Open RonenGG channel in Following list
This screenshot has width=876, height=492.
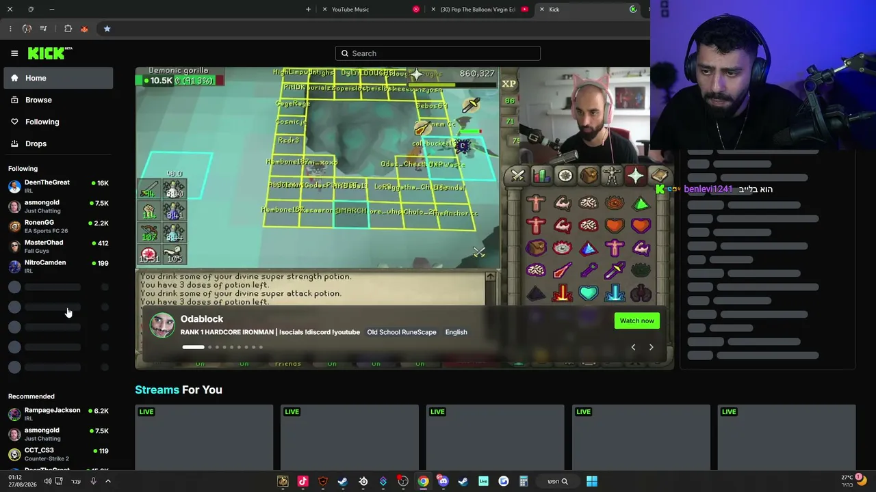point(58,226)
